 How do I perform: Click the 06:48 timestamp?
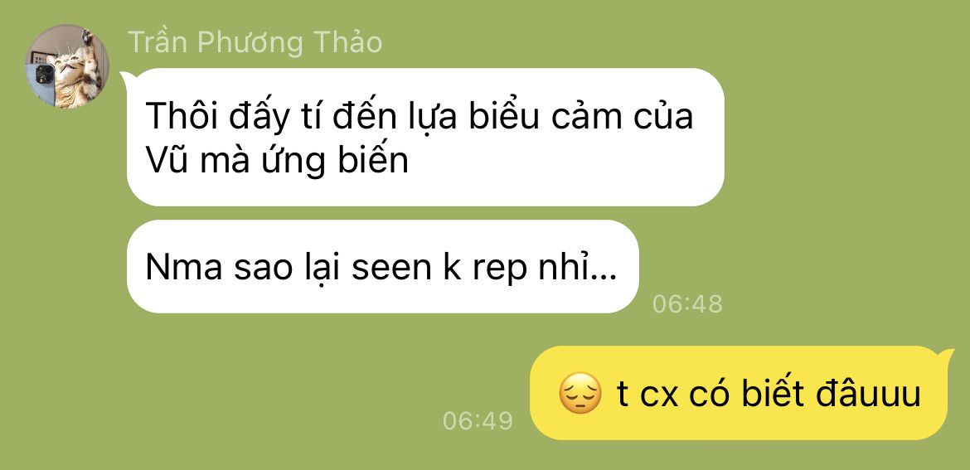pyautogui.click(x=687, y=303)
